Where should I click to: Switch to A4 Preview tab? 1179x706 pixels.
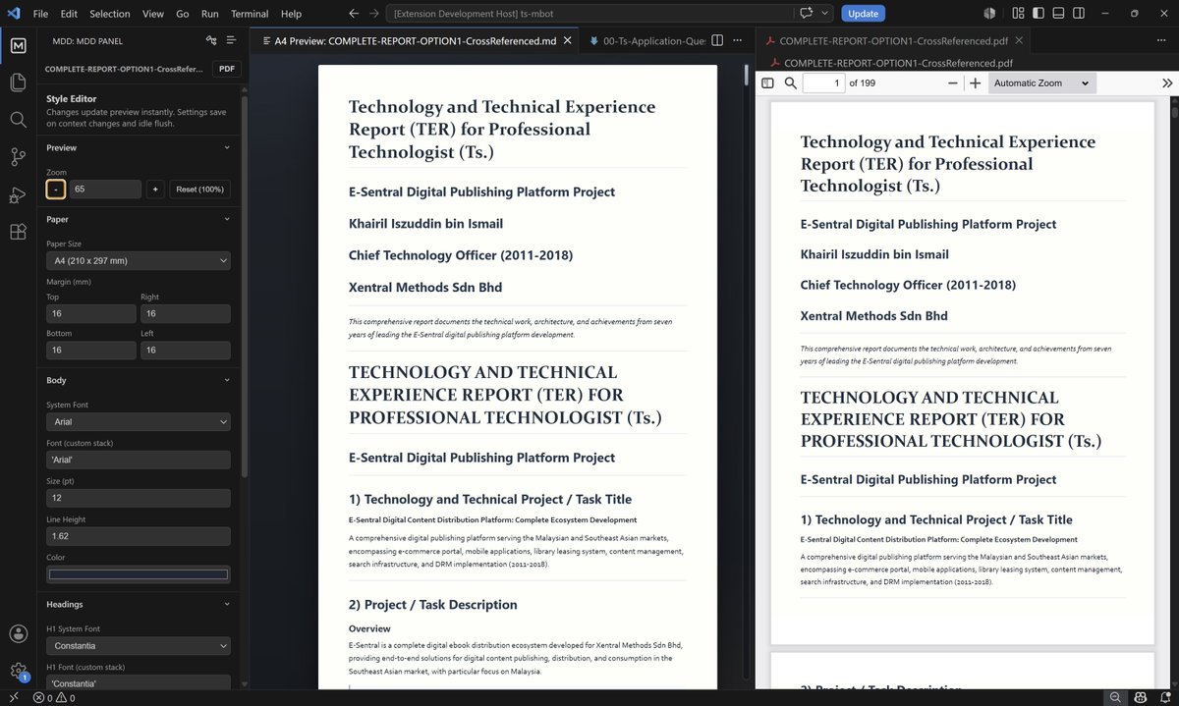coord(415,41)
